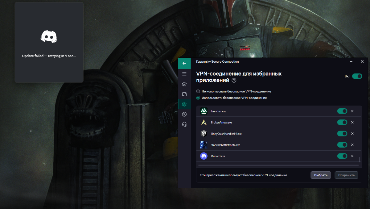Open the Home icon in Kaspersky sidebar
The image size is (370, 209).
pos(184,84)
